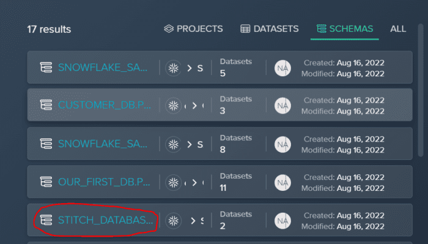Click the results list vertical scrollbar
Viewport: 428px width, 244px height.
point(421,90)
